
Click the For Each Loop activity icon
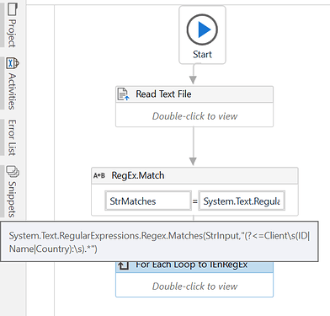[124, 265]
